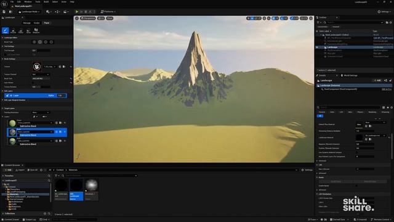Image resolution: width=394 pixels, height=222 pixels.
Task: Open the Outliner settings gear
Action: pyautogui.click(x=391, y=22)
